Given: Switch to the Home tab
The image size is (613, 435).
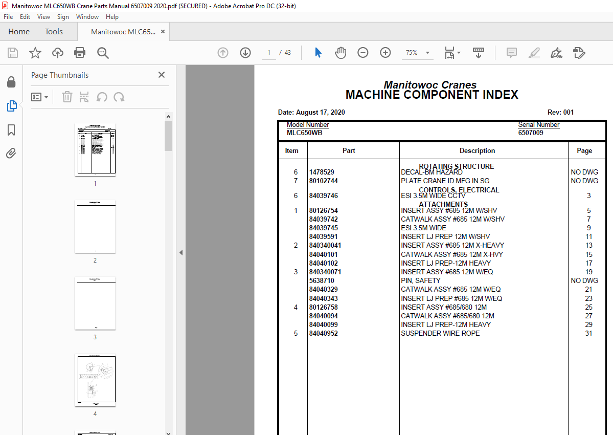Looking at the screenshot, I should (19, 32).
